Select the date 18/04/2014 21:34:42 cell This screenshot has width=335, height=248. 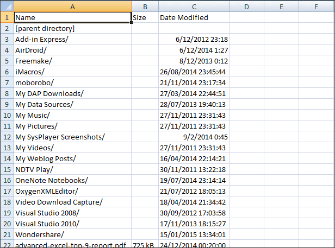194,202
